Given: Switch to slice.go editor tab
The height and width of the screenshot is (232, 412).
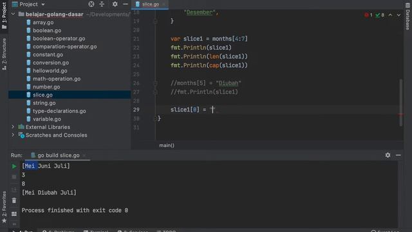Looking at the screenshot, I should (150, 5).
